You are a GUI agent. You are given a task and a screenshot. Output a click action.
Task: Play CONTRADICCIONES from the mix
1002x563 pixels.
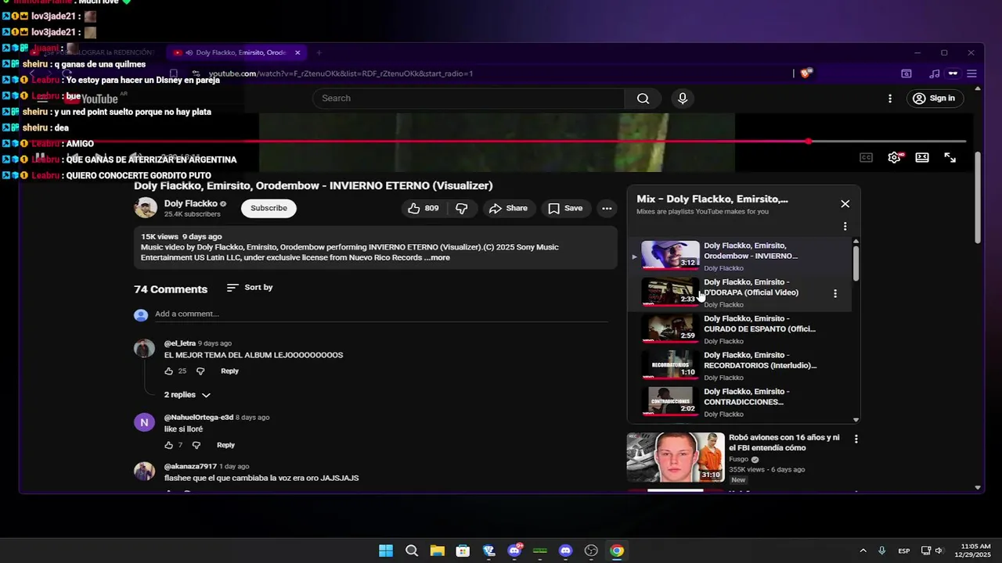[739, 402]
